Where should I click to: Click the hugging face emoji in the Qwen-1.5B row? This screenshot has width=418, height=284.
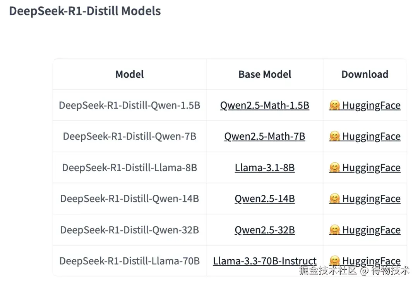pyautogui.click(x=334, y=105)
